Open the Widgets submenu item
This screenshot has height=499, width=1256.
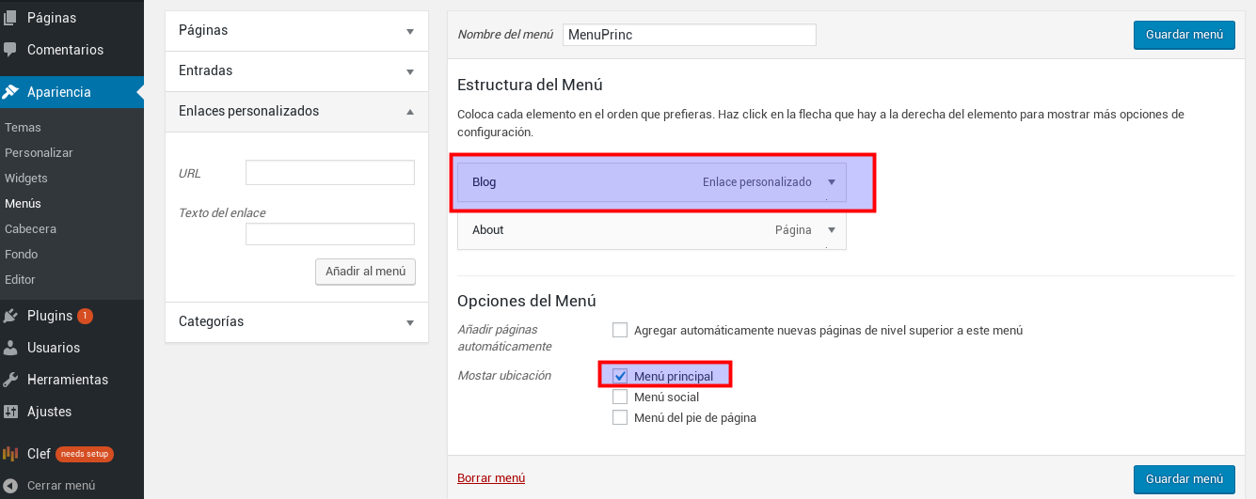click(x=26, y=178)
